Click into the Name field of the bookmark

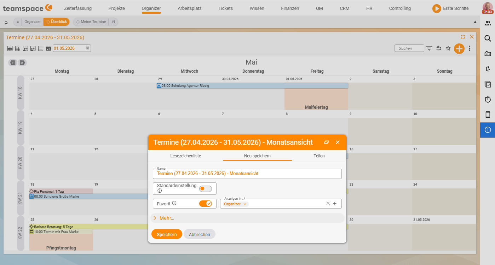pos(247,174)
